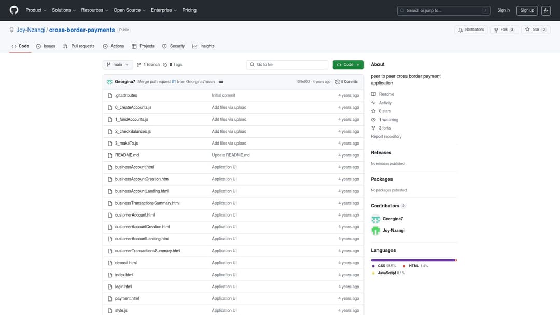The image size is (560, 315).
Task: Click the history clock icon beside 5 Commits
Action: pyautogui.click(x=338, y=82)
